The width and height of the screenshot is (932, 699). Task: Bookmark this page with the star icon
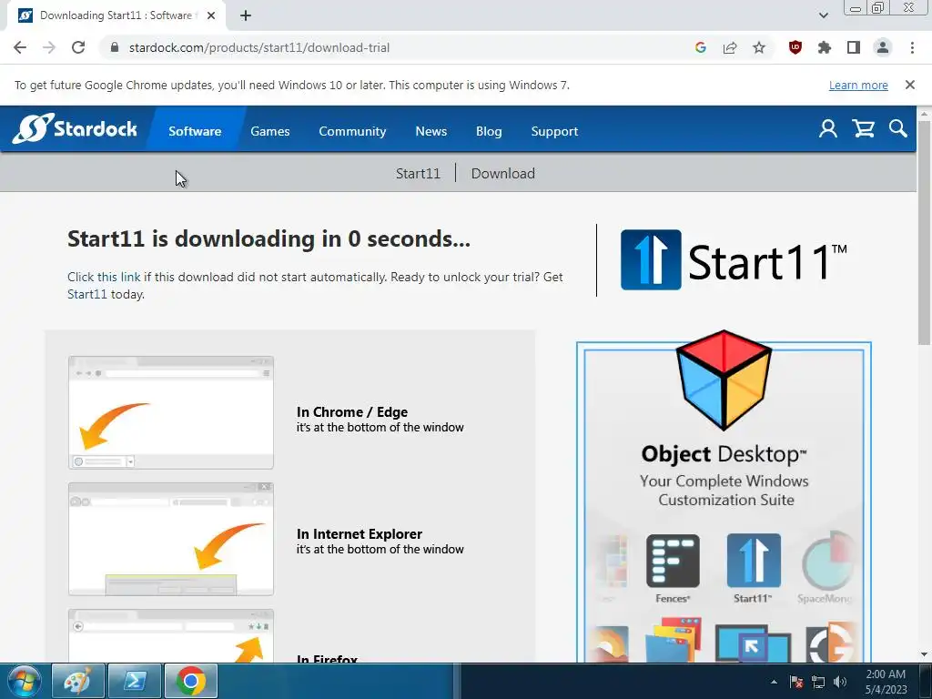click(x=759, y=47)
